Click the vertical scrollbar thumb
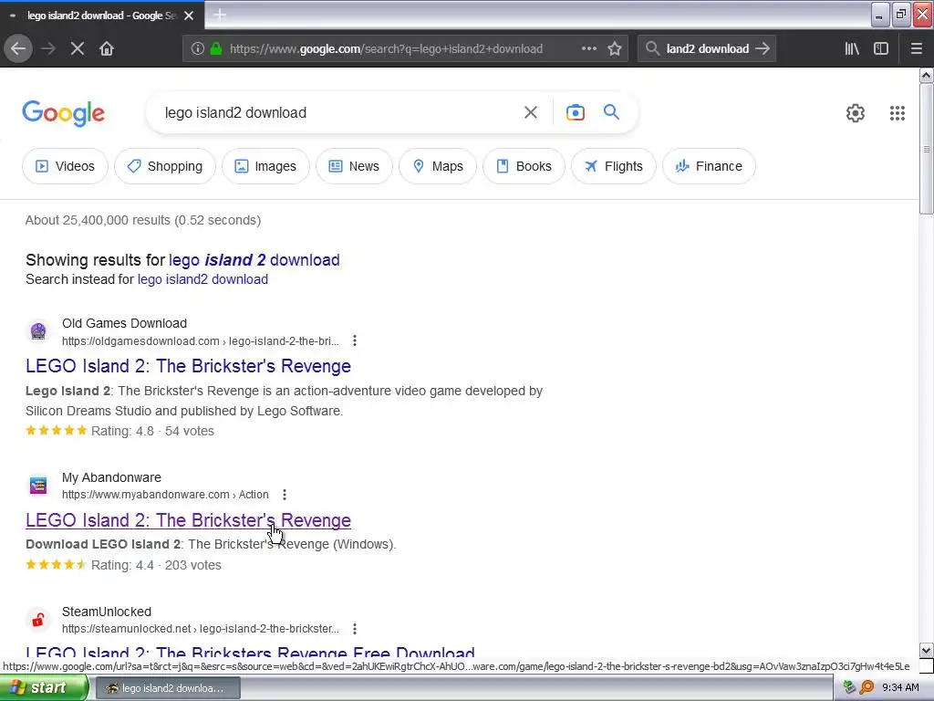This screenshot has height=701, width=934. 927,149
